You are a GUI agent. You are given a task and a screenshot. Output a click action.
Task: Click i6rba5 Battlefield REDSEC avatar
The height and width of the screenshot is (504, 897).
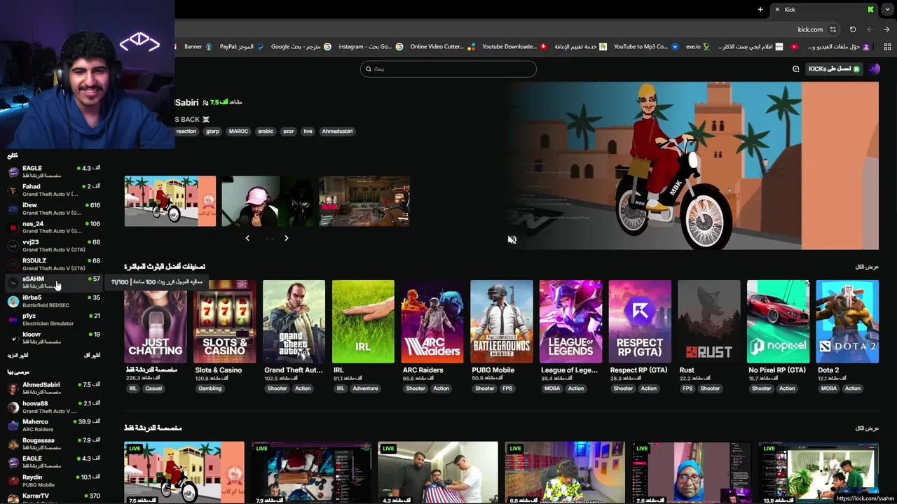13,301
